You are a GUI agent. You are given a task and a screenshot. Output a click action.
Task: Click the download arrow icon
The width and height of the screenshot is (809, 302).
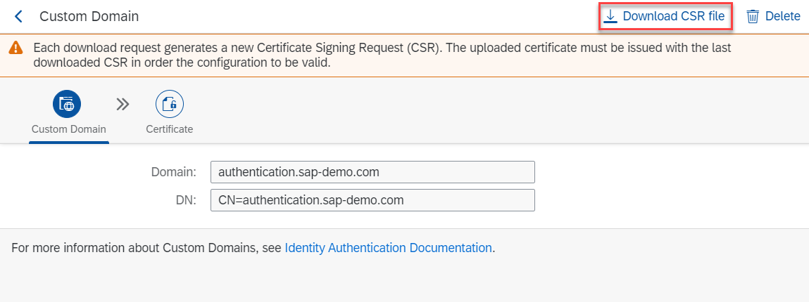pos(610,17)
